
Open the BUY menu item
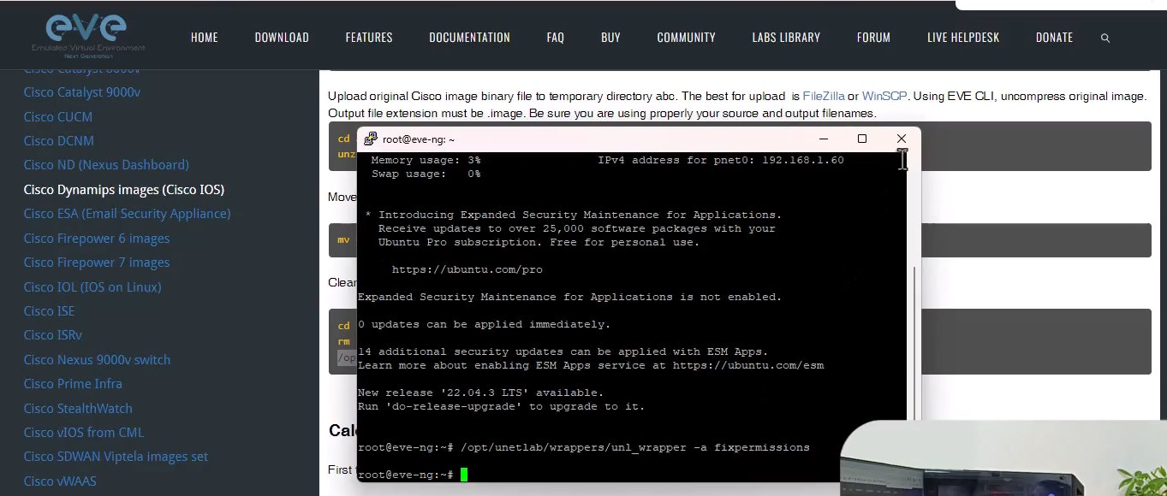[610, 38]
